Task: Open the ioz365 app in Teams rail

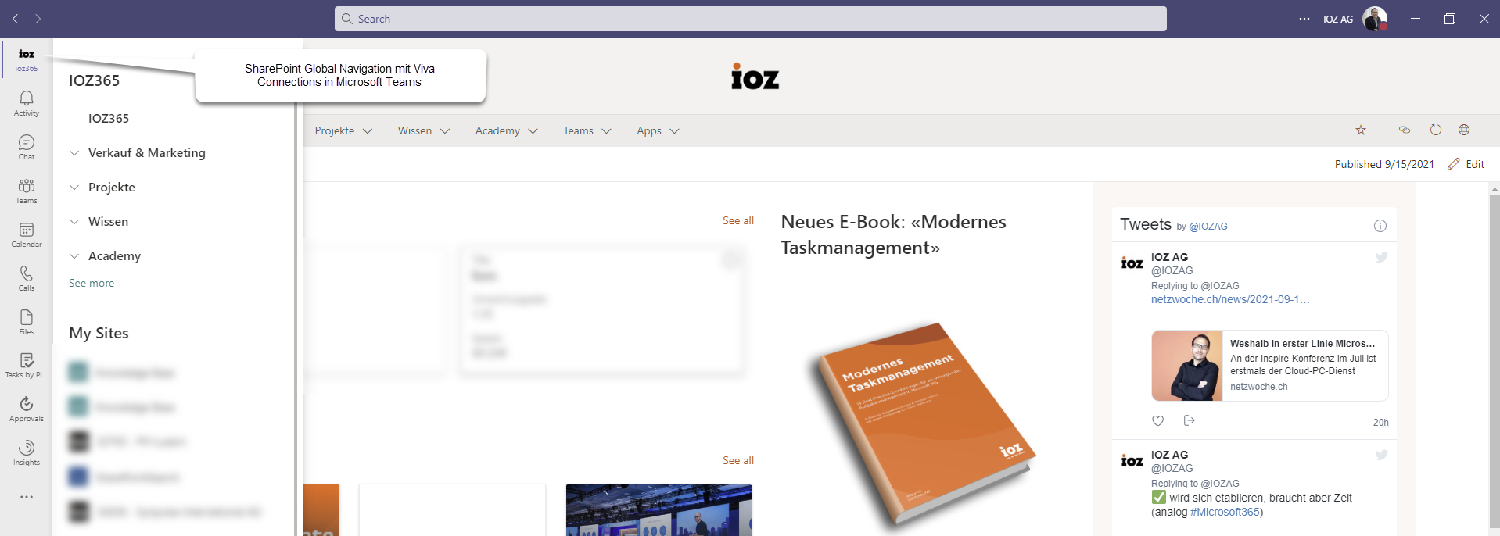Action: click(27, 59)
